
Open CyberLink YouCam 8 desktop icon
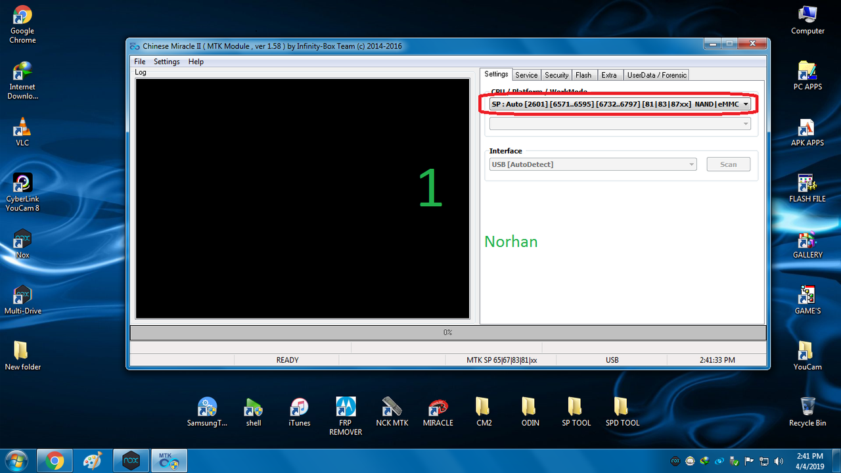(22, 192)
